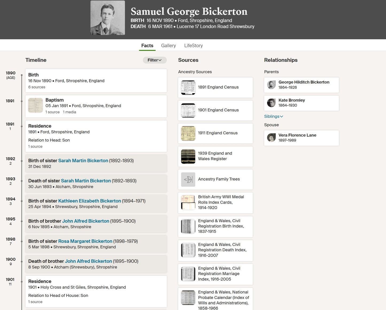Open the Timeline Filter dropdown
The image size is (386, 310).
[155, 60]
